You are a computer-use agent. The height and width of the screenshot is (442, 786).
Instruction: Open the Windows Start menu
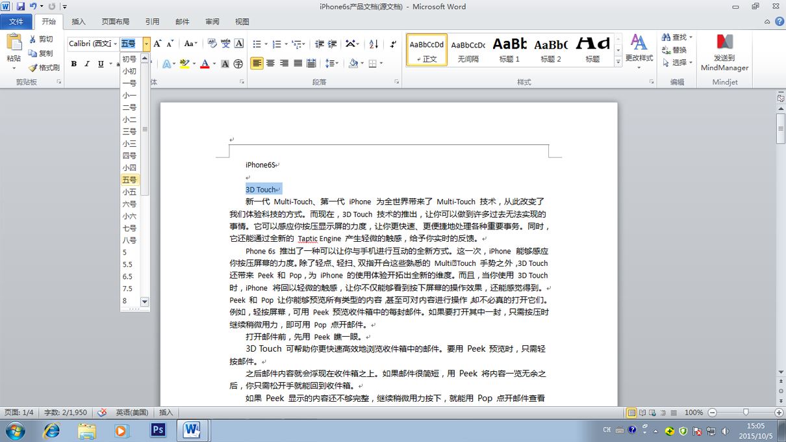pyautogui.click(x=15, y=430)
